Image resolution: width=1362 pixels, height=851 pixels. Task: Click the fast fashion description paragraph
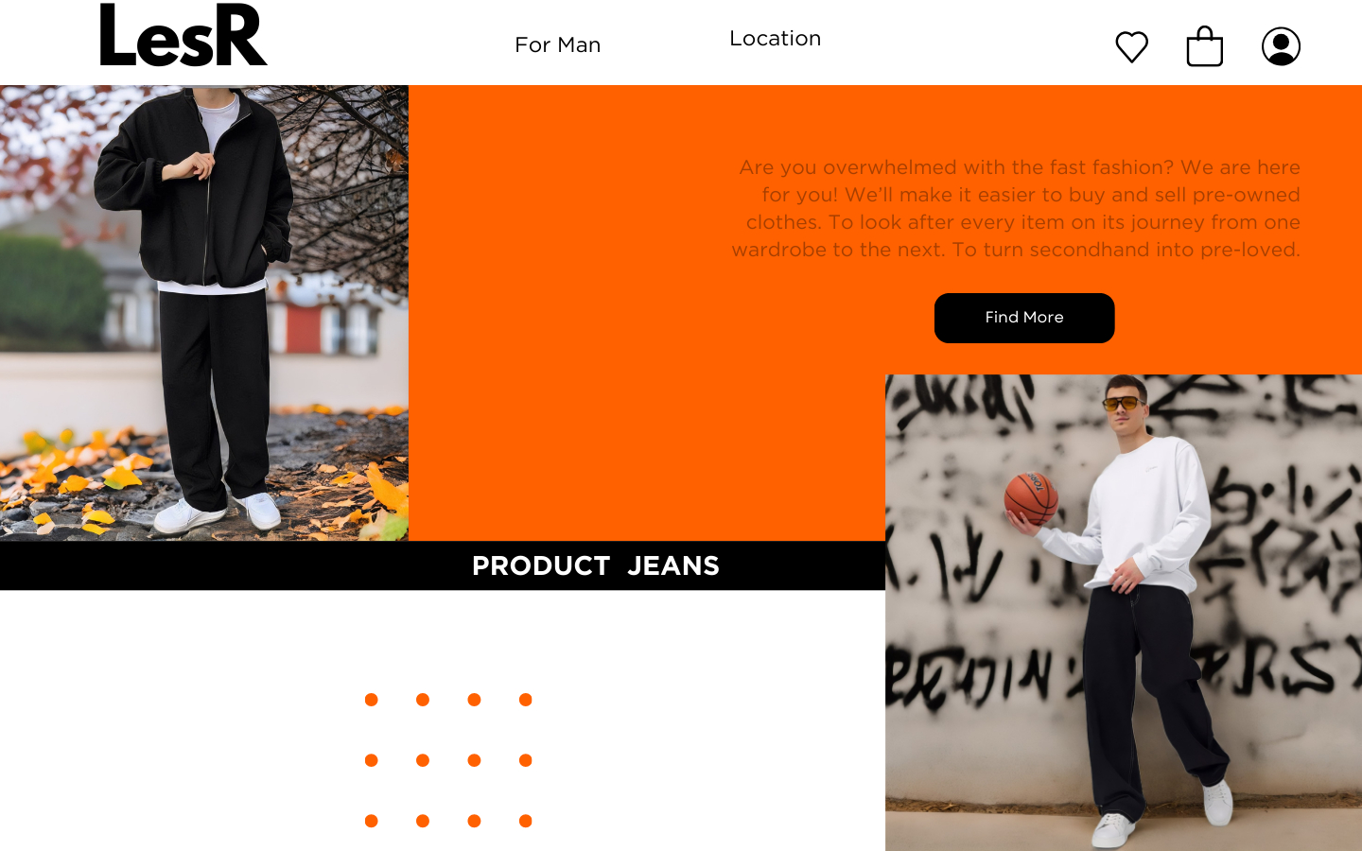[x=1016, y=208]
